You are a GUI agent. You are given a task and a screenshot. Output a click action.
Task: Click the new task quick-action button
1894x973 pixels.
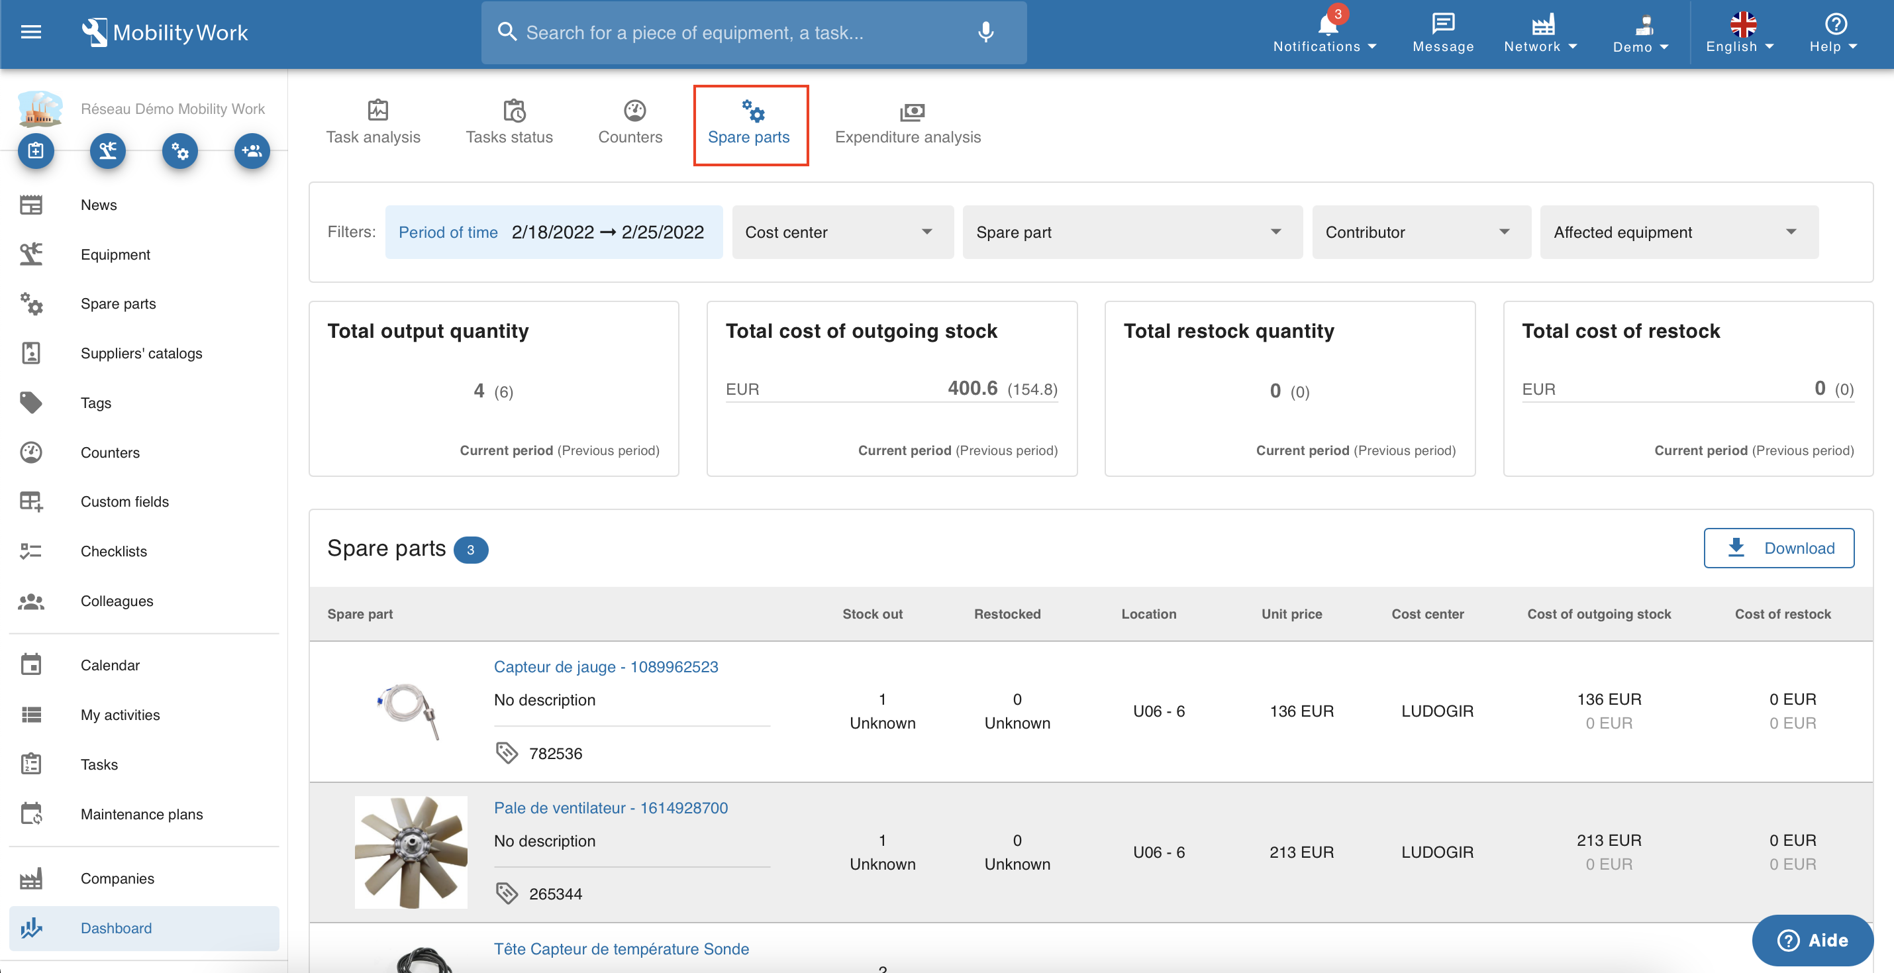point(36,151)
